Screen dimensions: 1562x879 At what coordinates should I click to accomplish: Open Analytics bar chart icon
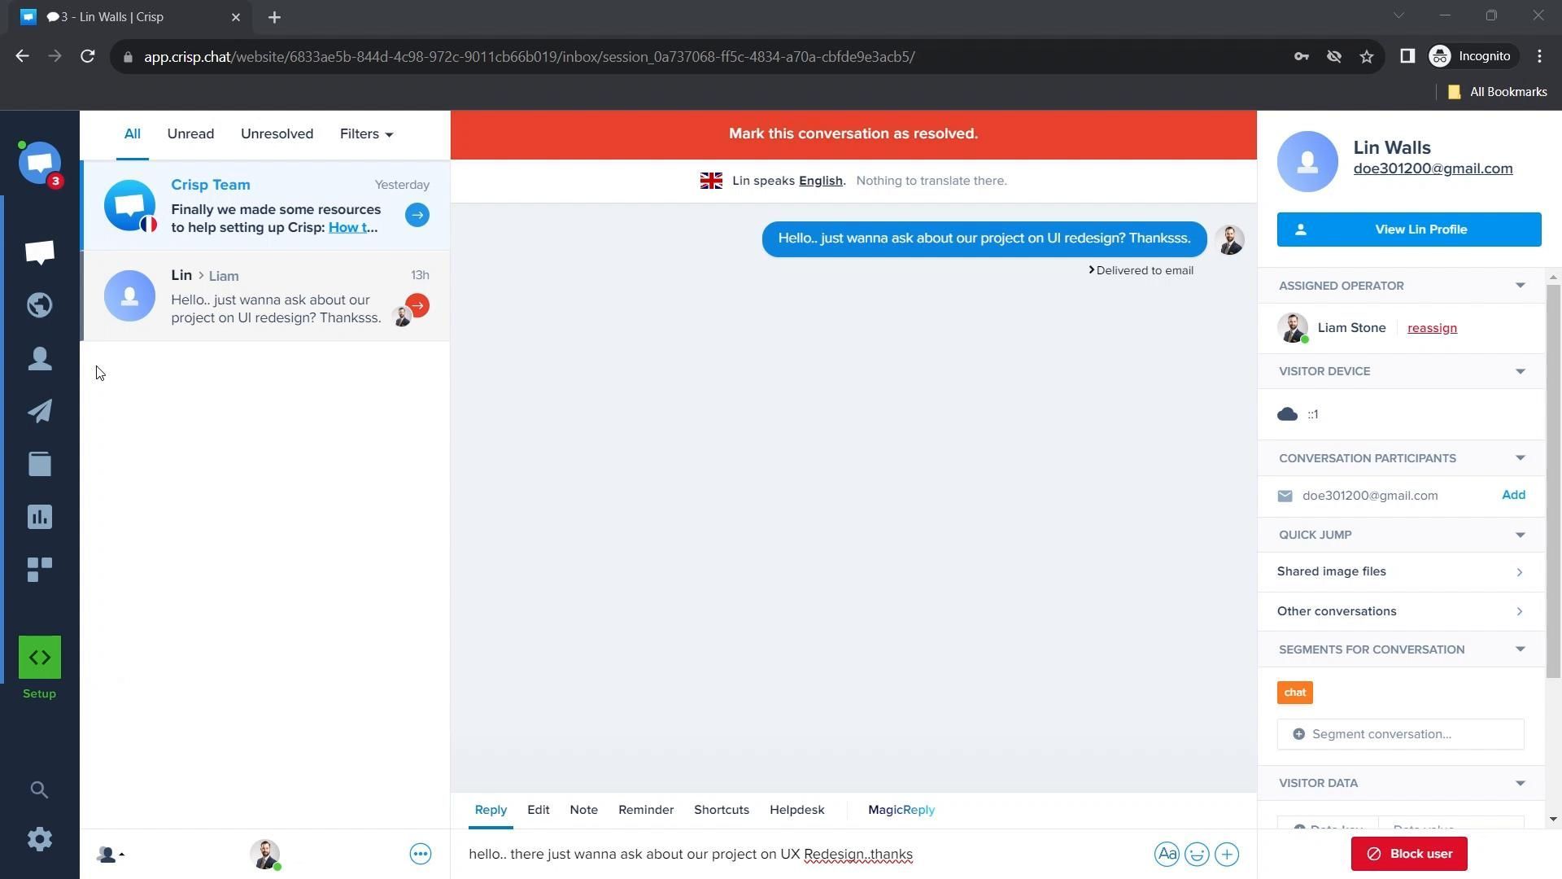[39, 517]
